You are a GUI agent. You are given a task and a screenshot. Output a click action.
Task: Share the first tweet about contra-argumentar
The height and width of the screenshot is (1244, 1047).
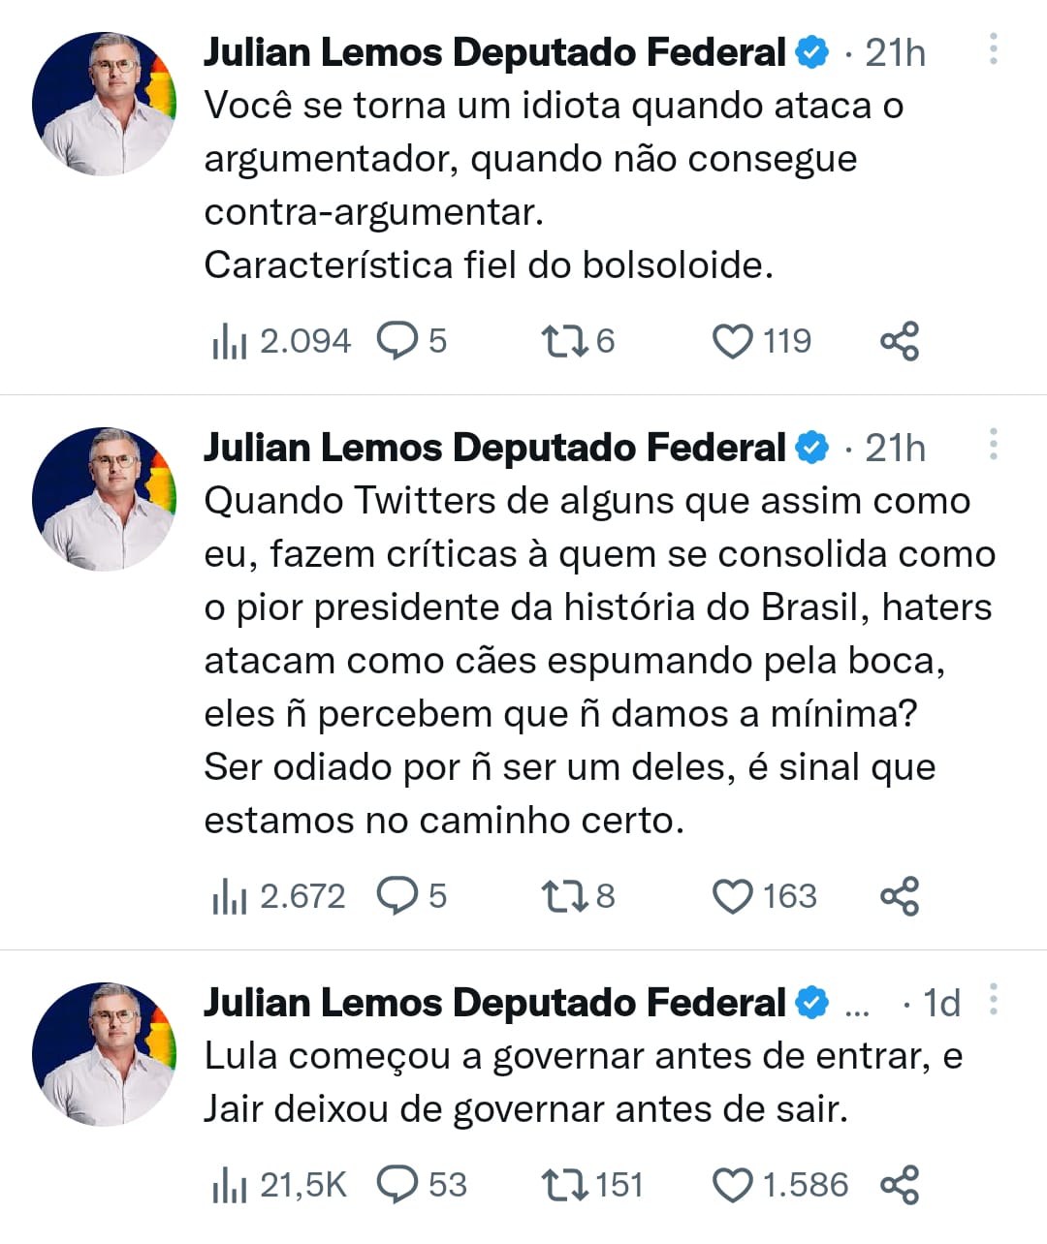click(x=900, y=341)
